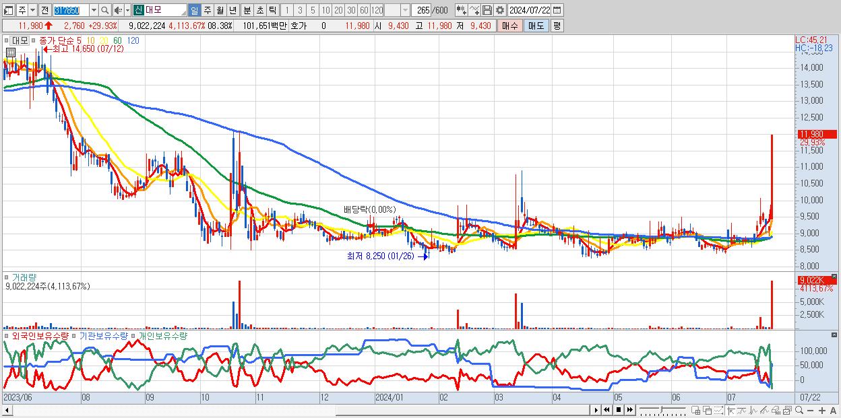This screenshot has width=841, height=418.
Task: Click the small panel icon below the toolbar
Action: pos(10,52)
